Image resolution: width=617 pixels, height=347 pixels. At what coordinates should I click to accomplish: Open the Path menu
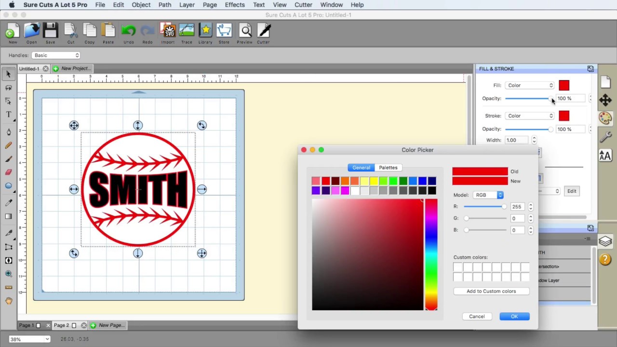[x=165, y=5]
